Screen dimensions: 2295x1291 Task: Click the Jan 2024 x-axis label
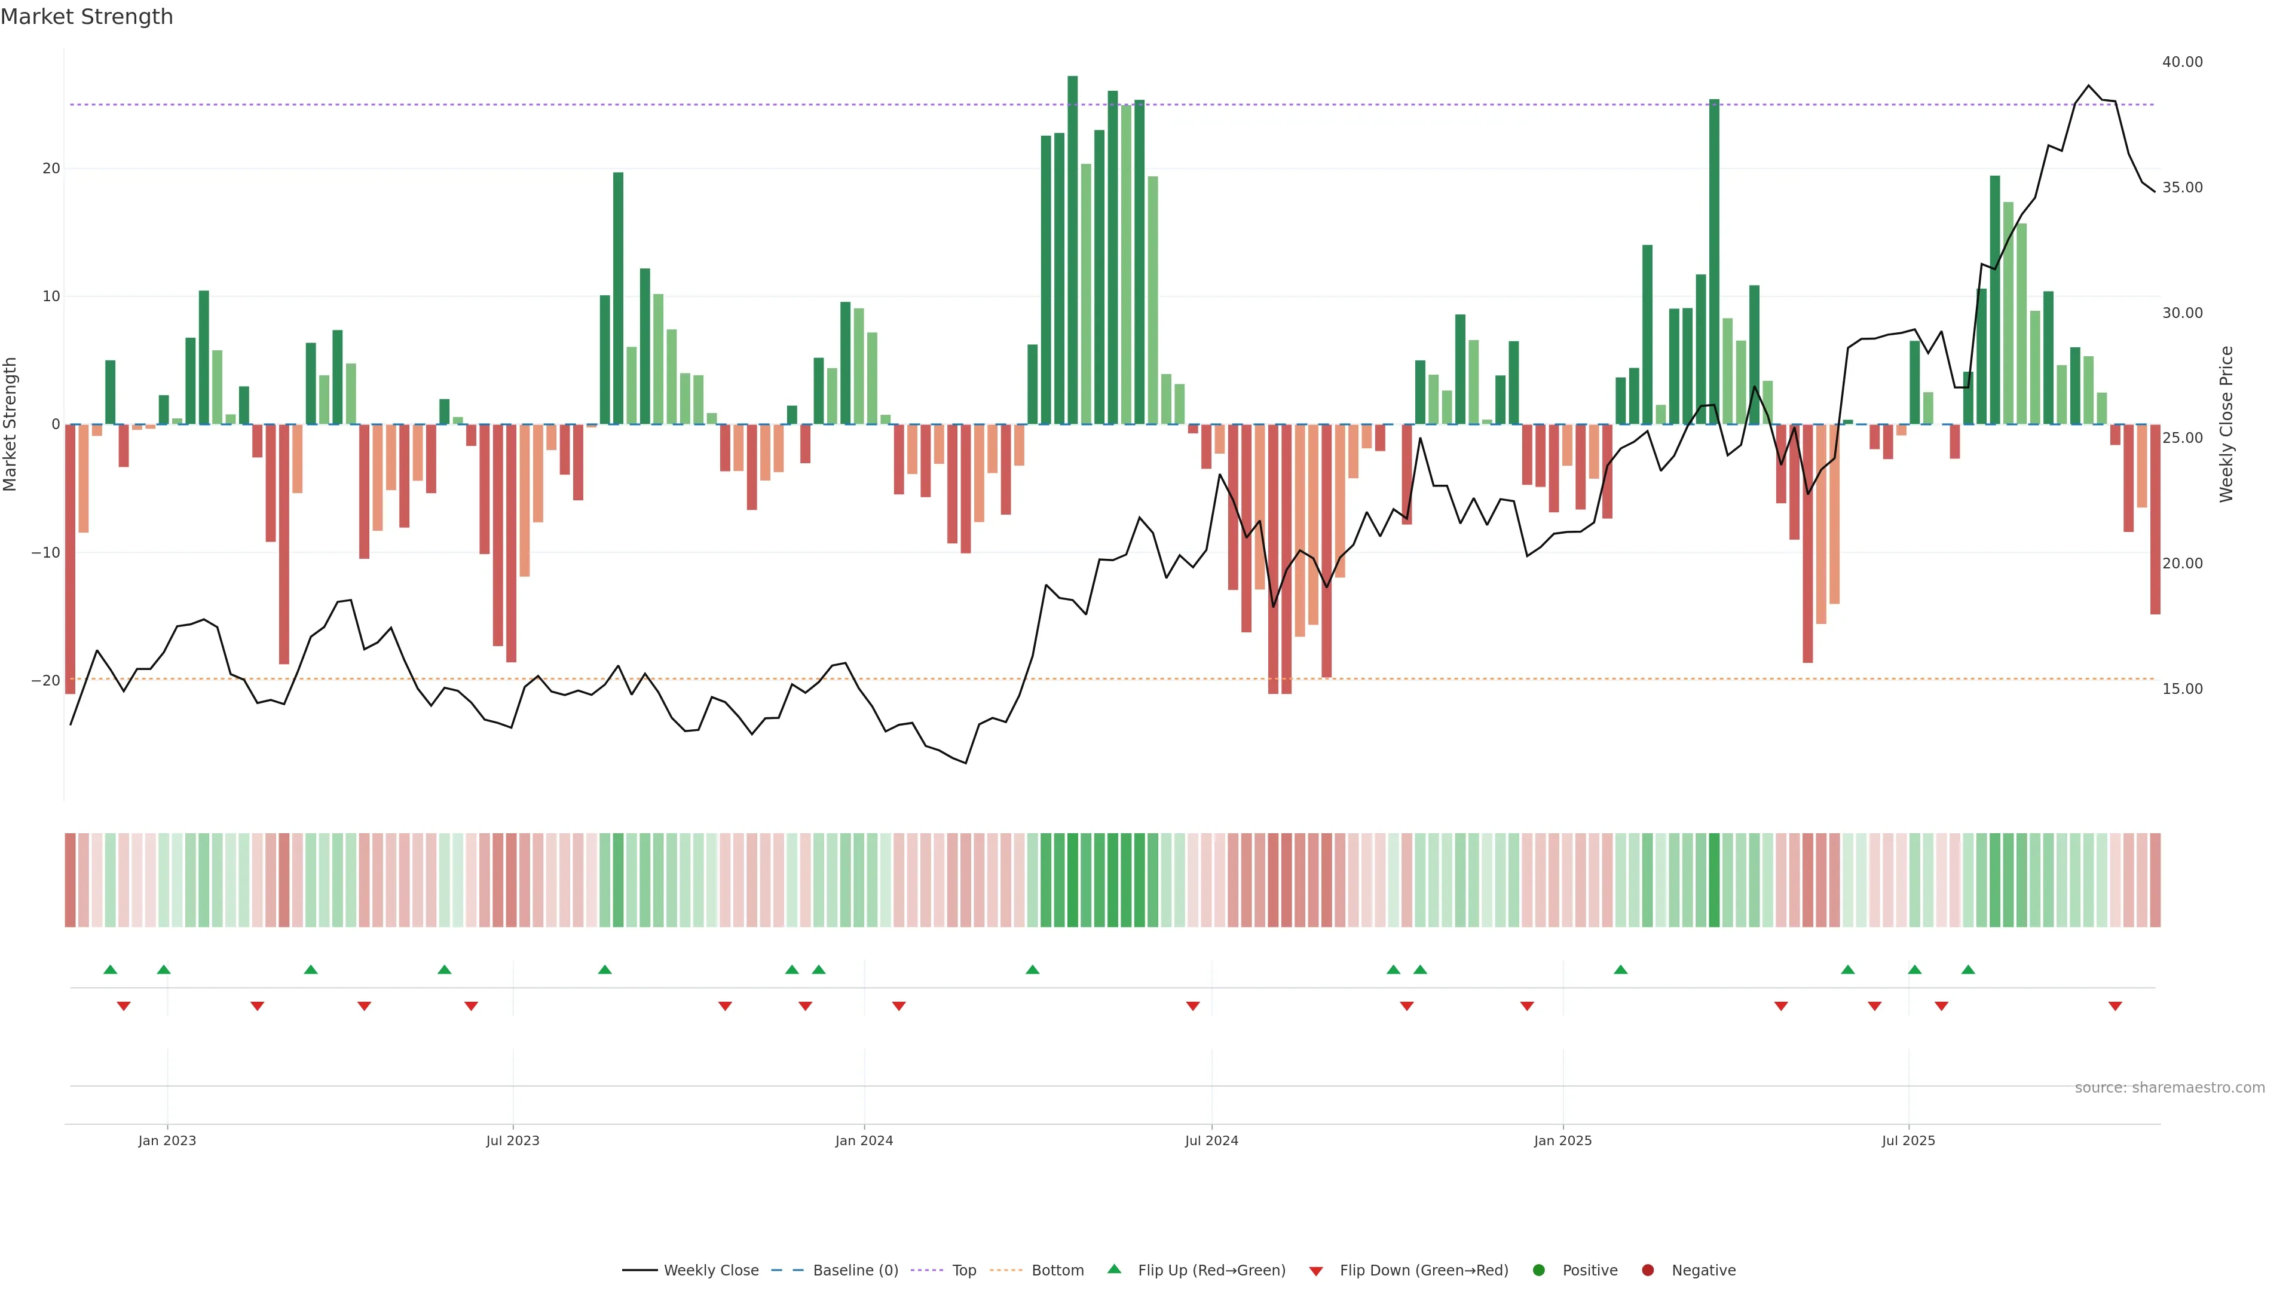pos(863,1140)
